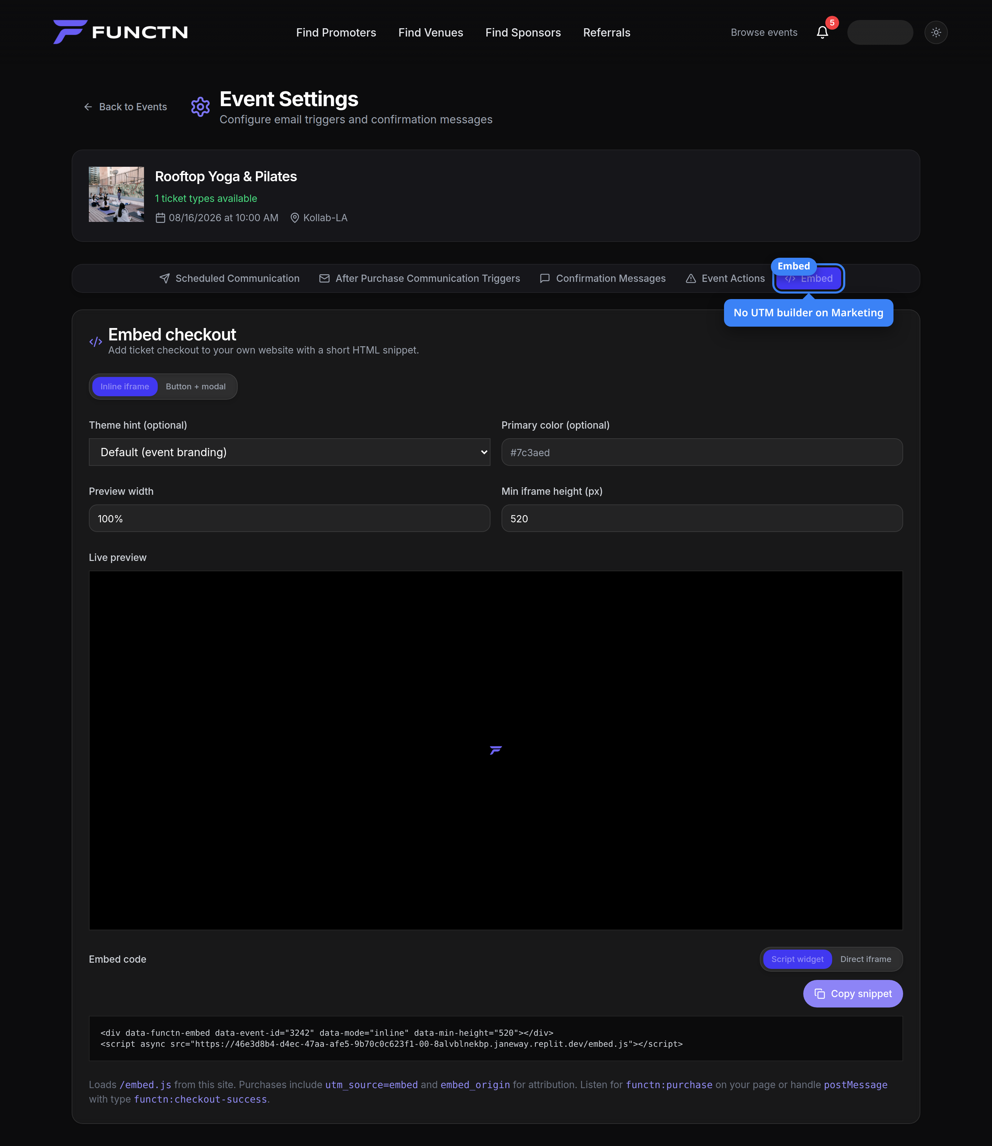Select Inline iframe mode
The width and height of the screenshot is (992, 1146).
(125, 387)
